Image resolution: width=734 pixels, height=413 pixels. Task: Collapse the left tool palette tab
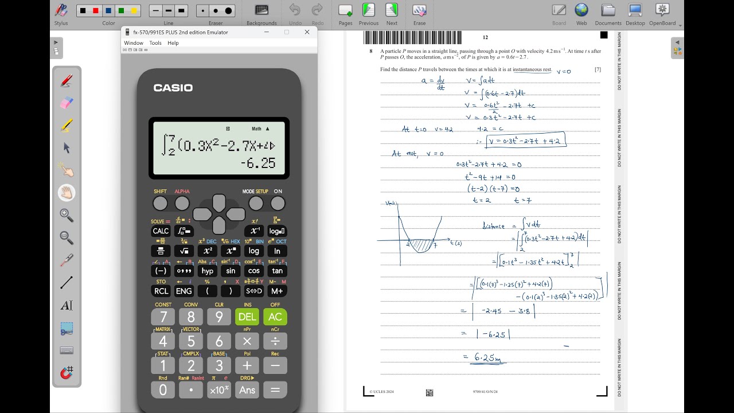coord(56,48)
